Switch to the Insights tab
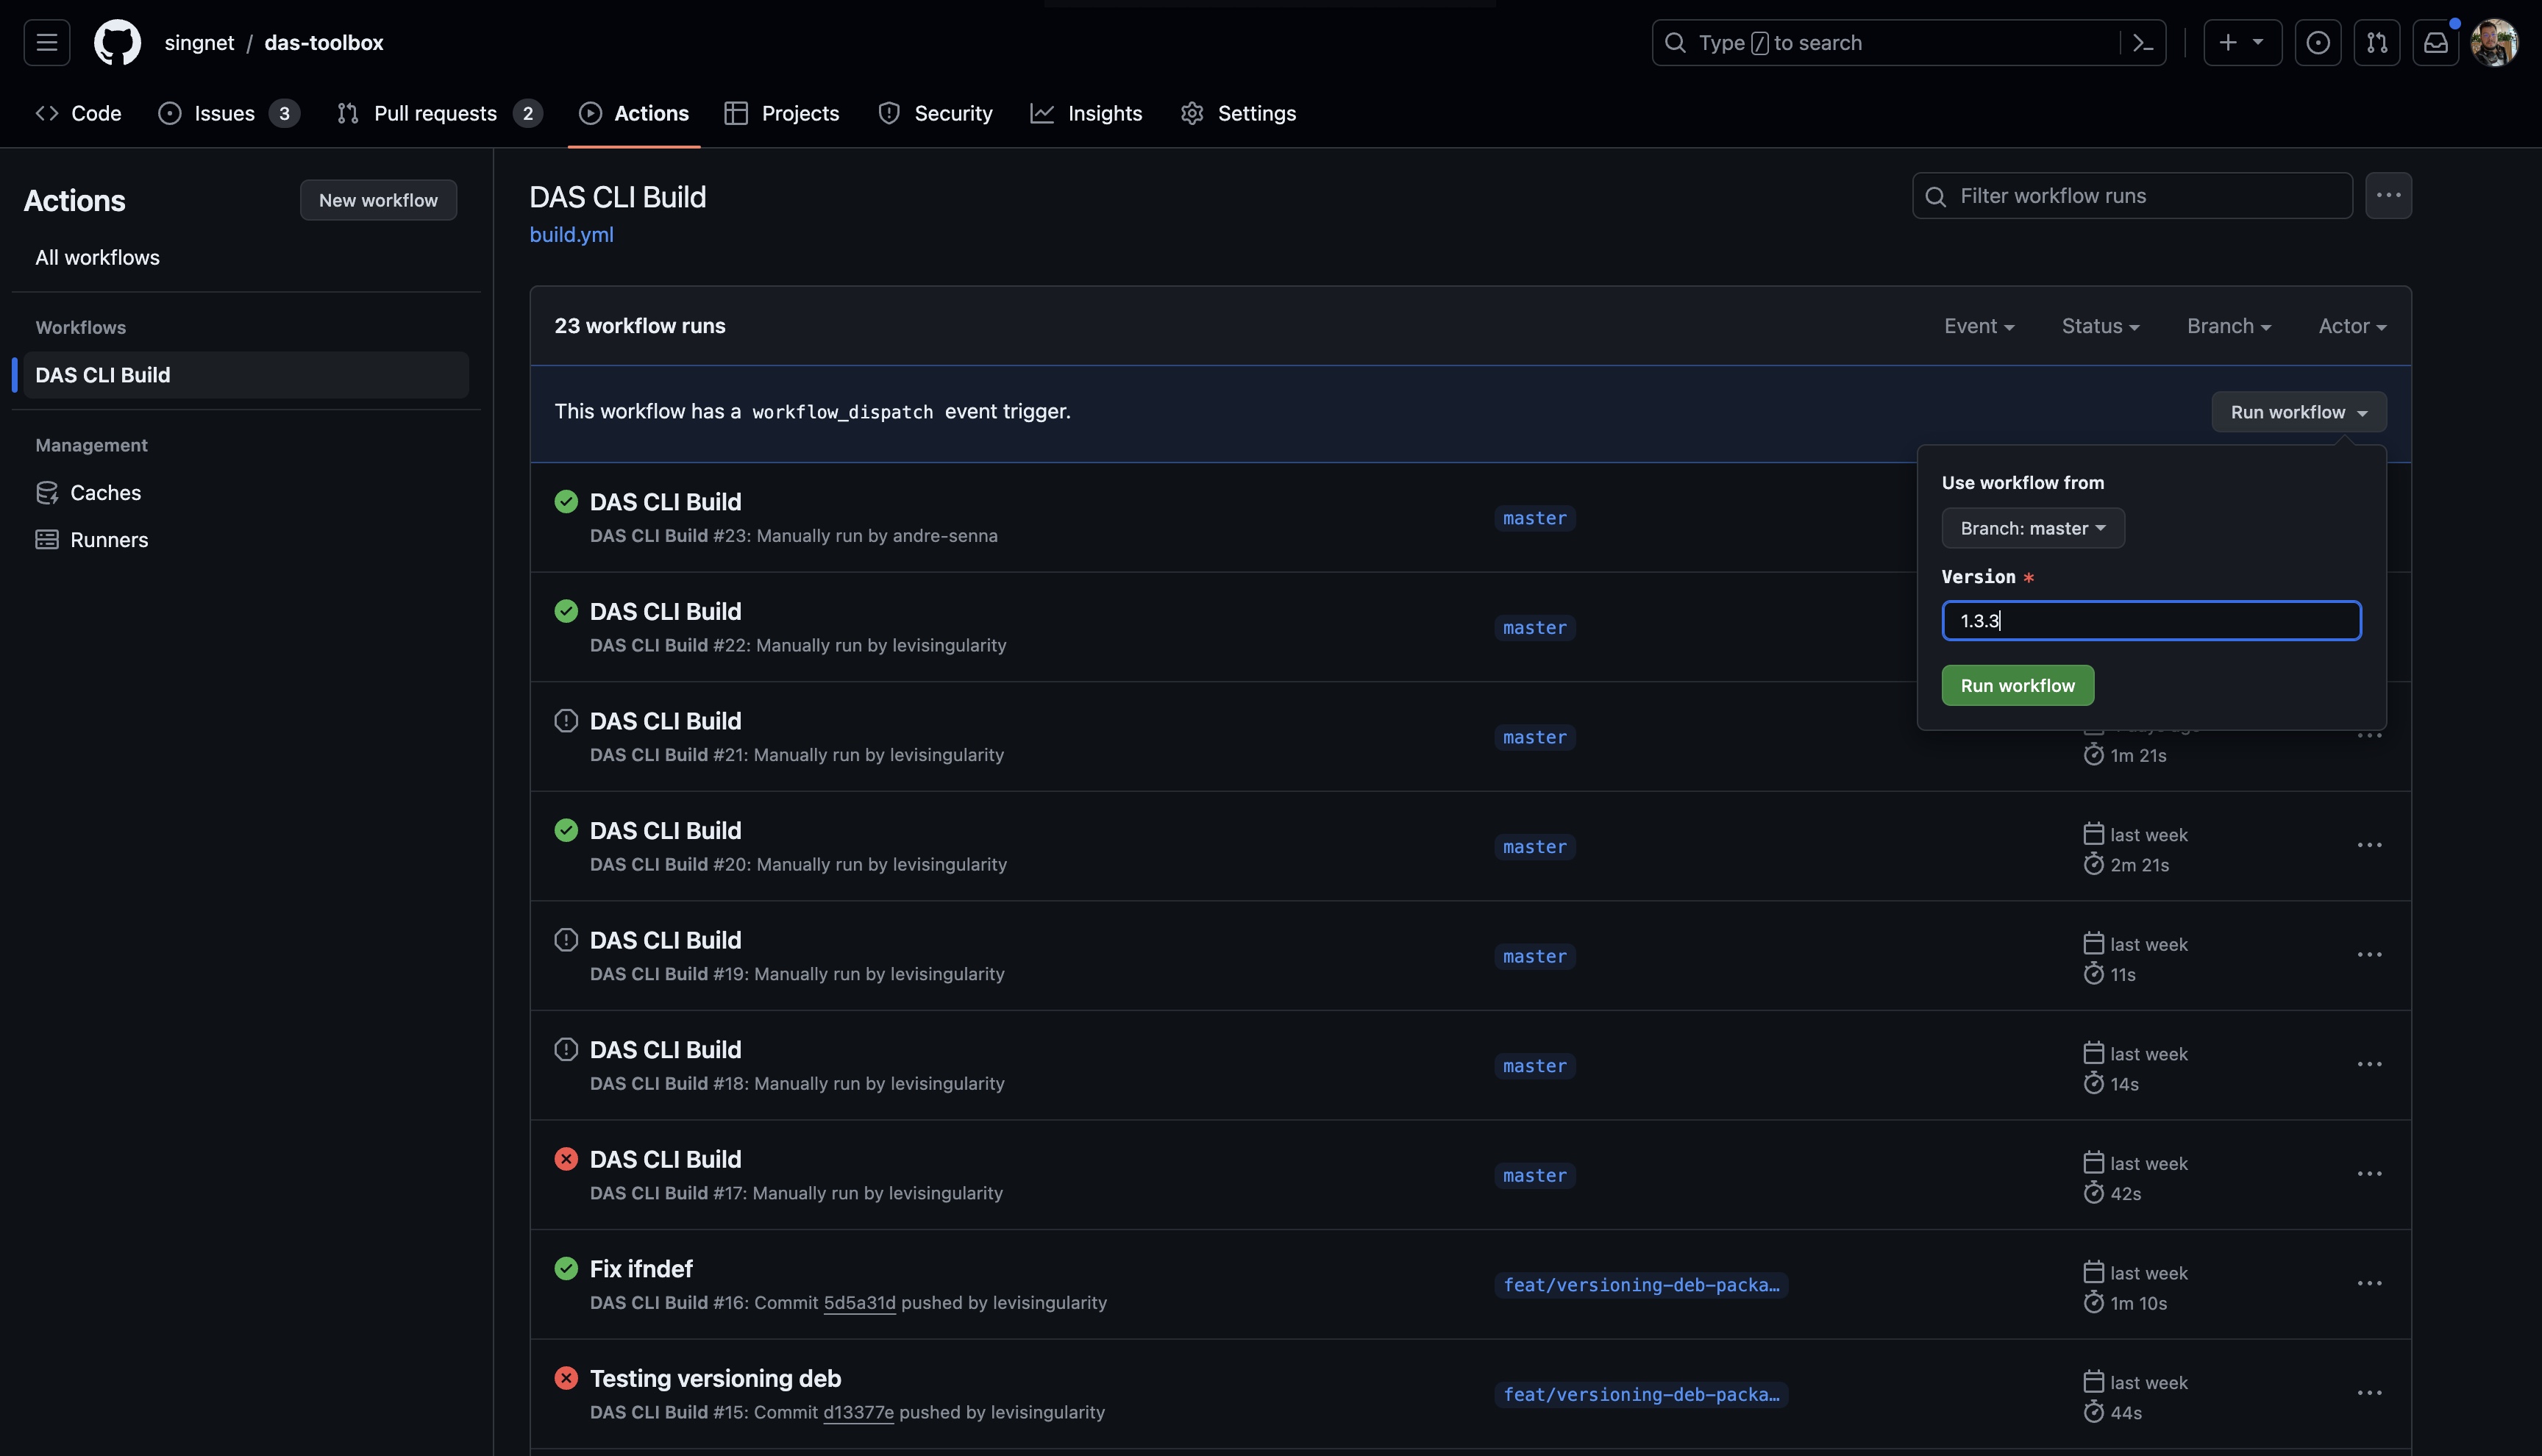Viewport: 2542px width, 1456px height. point(1086,114)
